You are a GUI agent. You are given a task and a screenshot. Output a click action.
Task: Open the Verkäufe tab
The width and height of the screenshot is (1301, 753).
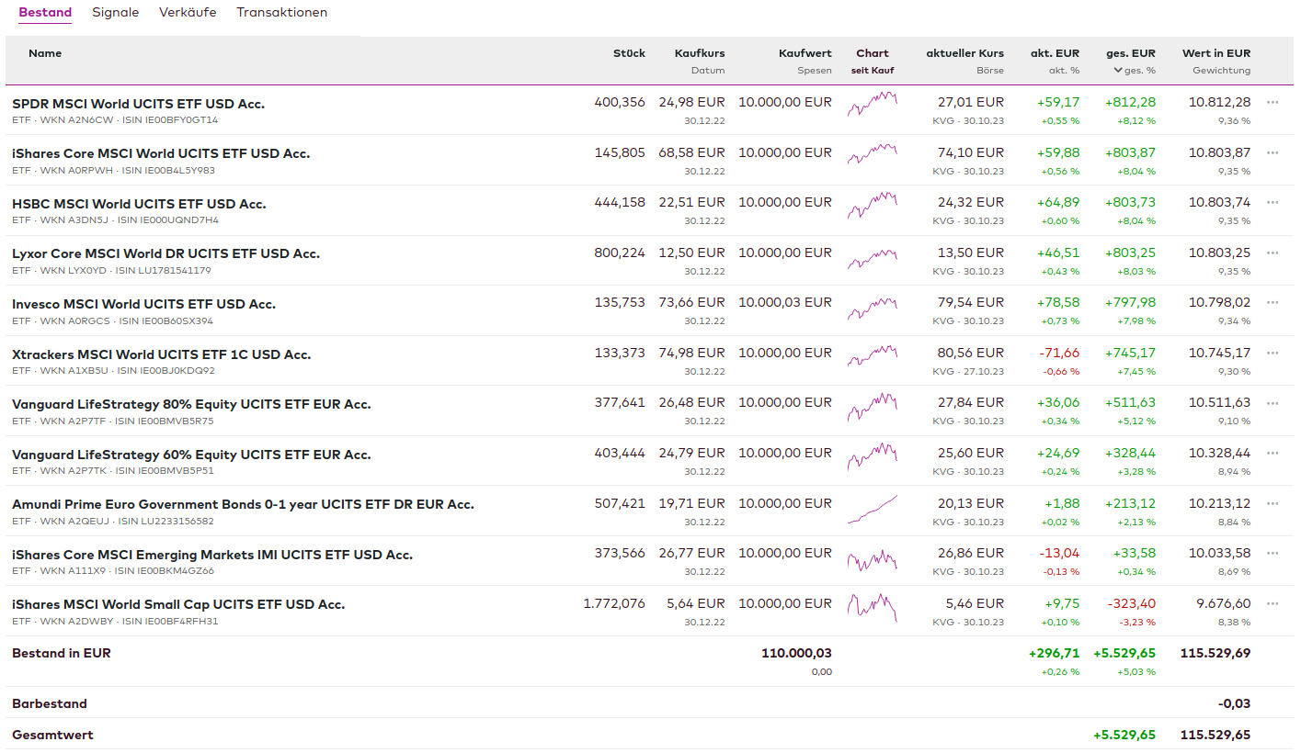188,13
